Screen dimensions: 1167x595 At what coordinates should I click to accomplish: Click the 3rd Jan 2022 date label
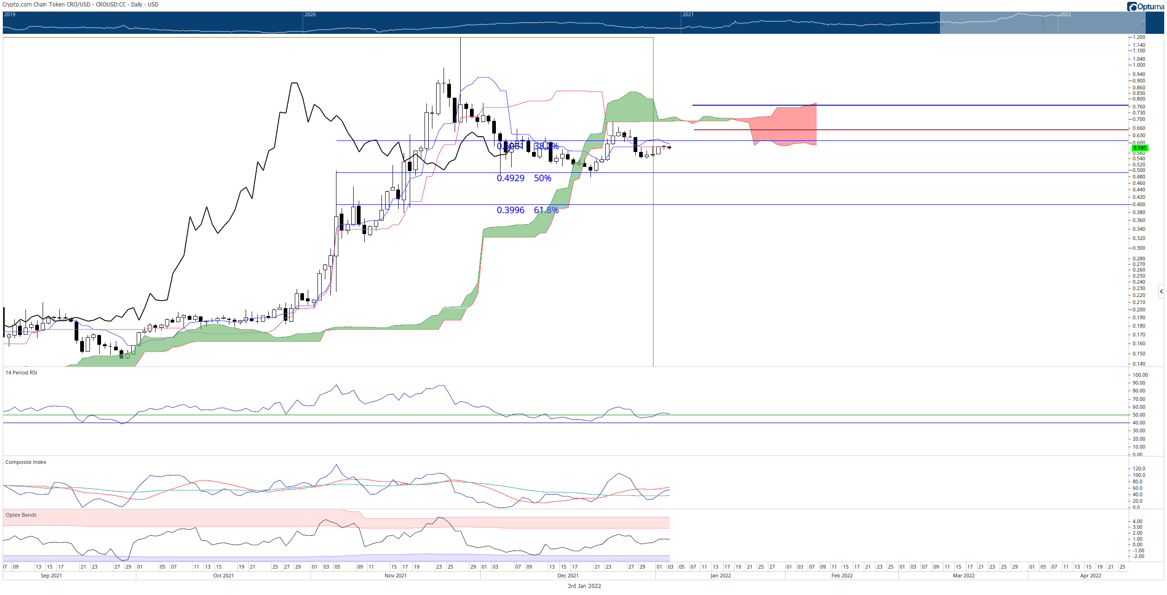tap(584, 586)
